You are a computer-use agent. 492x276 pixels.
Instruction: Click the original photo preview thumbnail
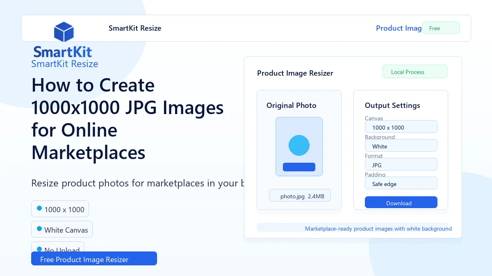[299, 147]
